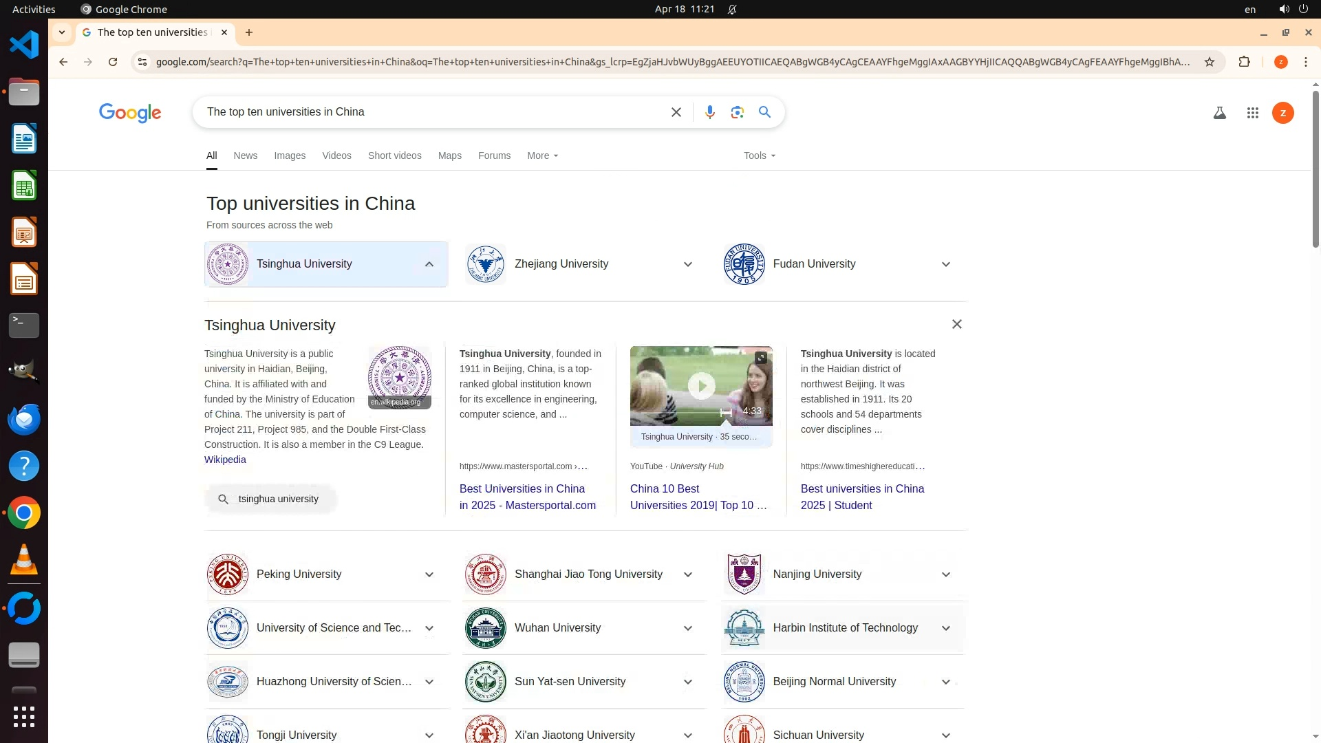Launch VLC from the dock
The image size is (1321, 743).
point(23,559)
